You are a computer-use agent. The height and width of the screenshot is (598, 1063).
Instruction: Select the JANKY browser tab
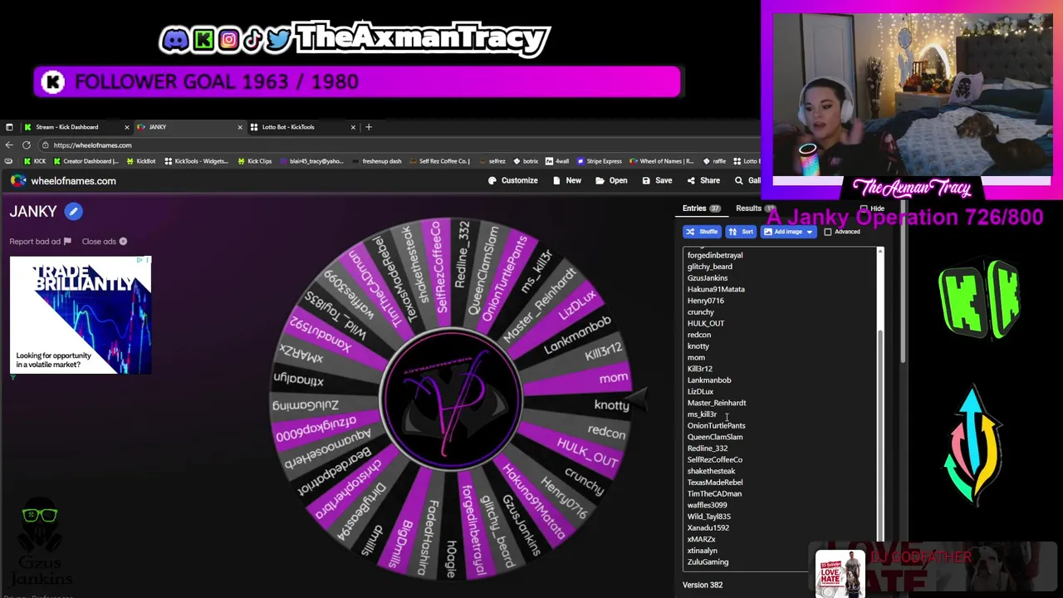(189, 127)
